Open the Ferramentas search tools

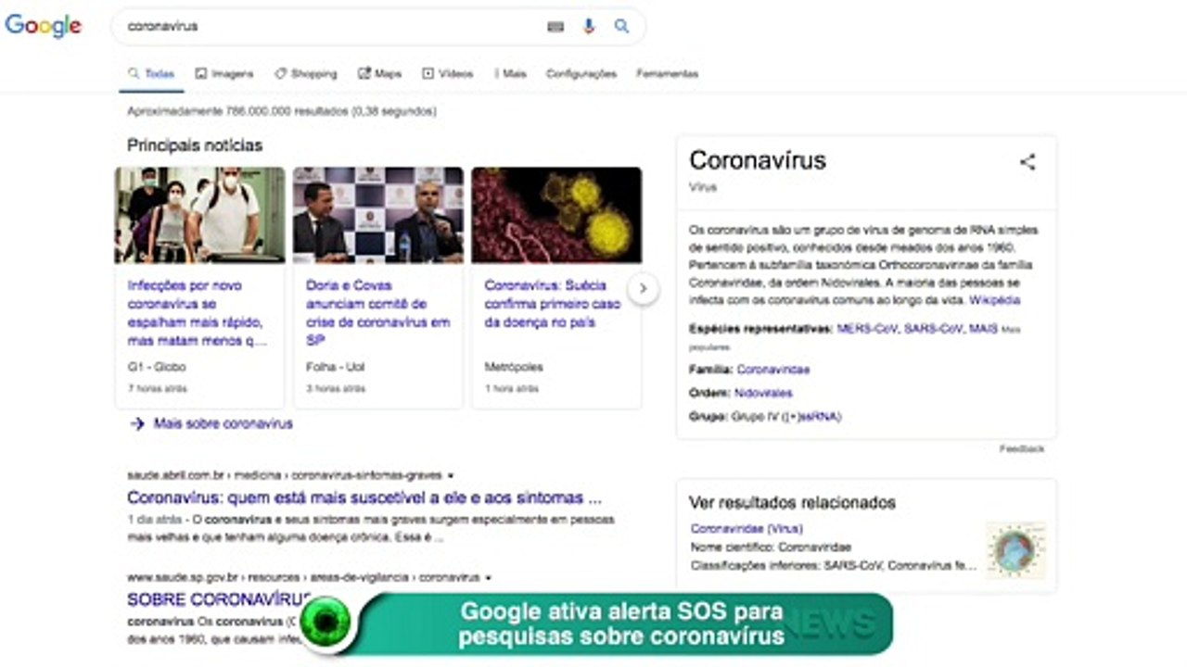(x=668, y=74)
